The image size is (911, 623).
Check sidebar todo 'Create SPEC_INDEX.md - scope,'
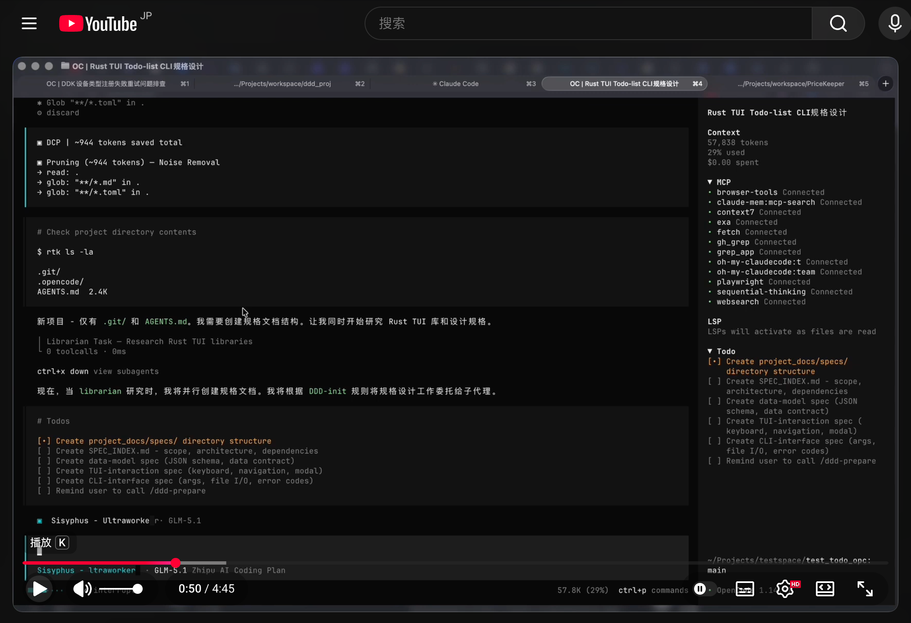[x=714, y=381]
